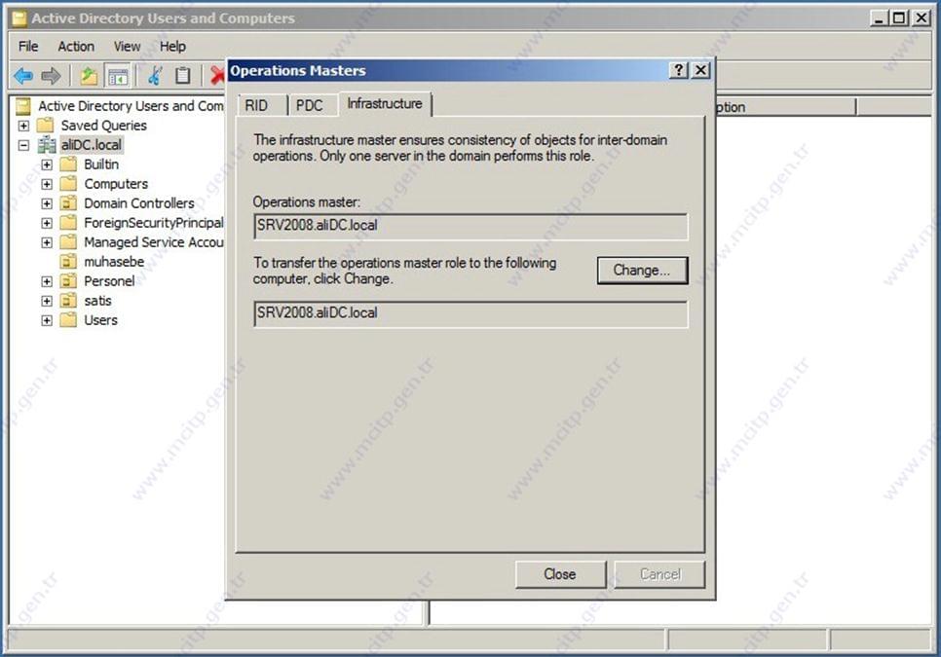Select the muhasebe tree label
Image resolution: width=941 pixels, height=657 pixels.
click(x=114, y=262)
